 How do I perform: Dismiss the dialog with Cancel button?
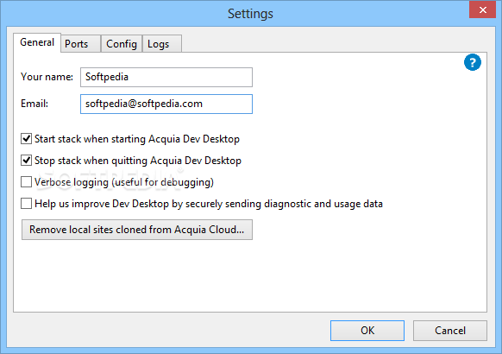(449, 331)
